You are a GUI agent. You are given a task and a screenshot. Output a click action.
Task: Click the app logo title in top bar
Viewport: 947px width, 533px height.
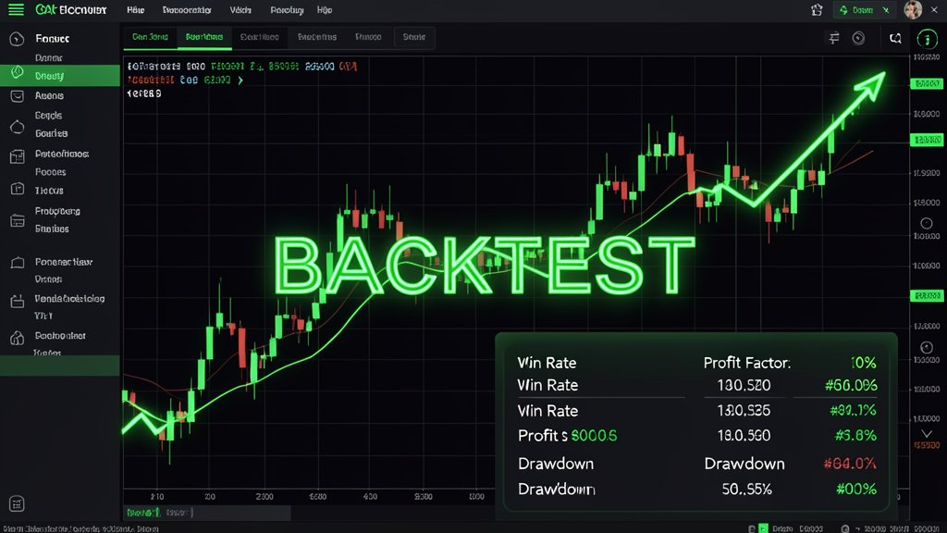point(70,9)
